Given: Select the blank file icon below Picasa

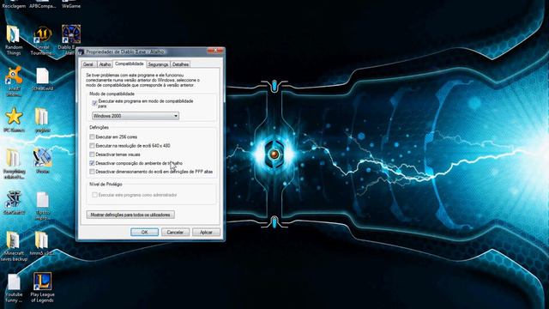Looking at the screenshot, I should (42, 200).
